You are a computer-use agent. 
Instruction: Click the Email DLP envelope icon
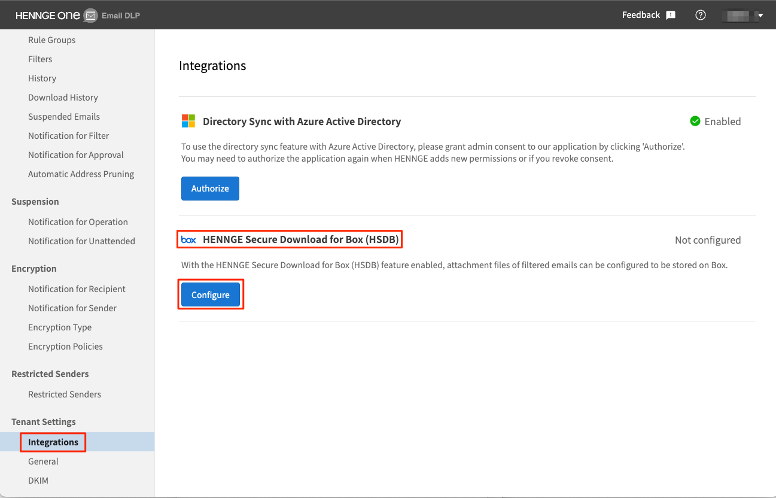tap(90, 16)
